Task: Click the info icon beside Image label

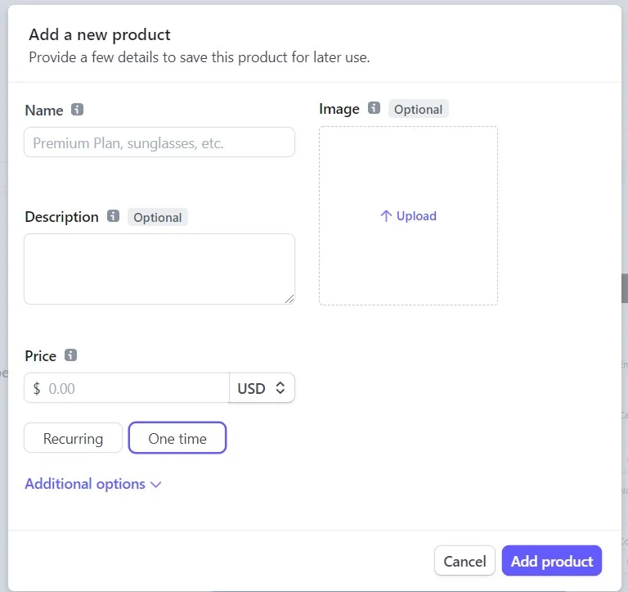Action: click(374, 108)
